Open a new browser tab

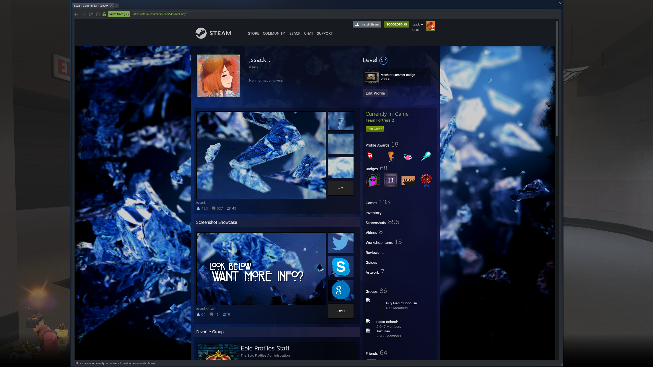[x=117, y=6]
